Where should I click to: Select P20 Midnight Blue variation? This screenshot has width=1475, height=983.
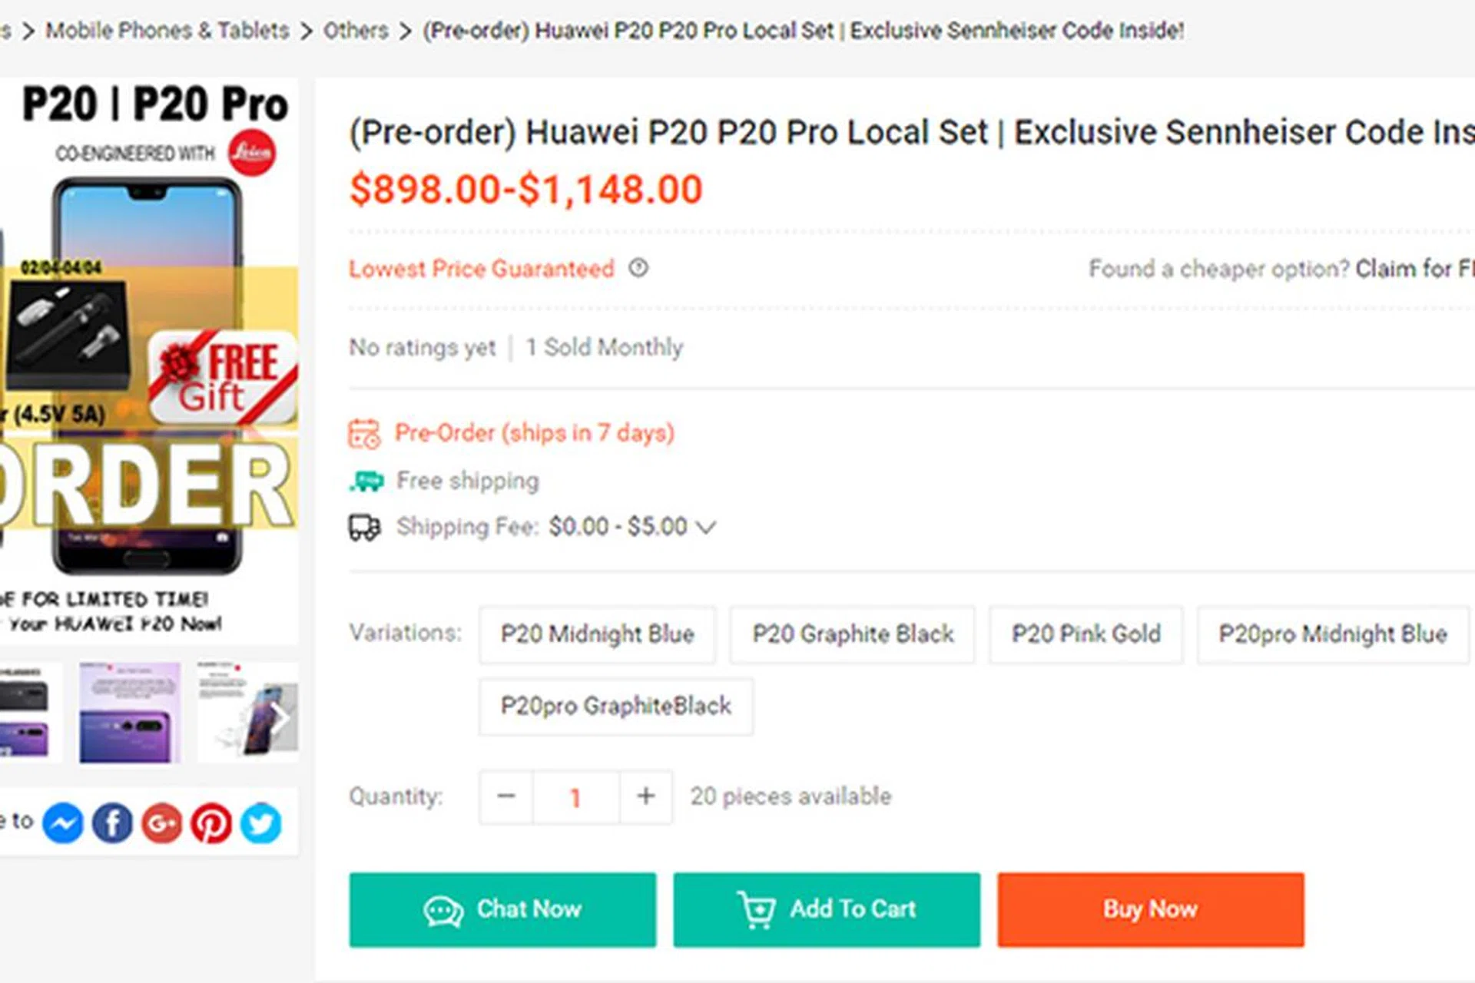[x=597, y=634]
